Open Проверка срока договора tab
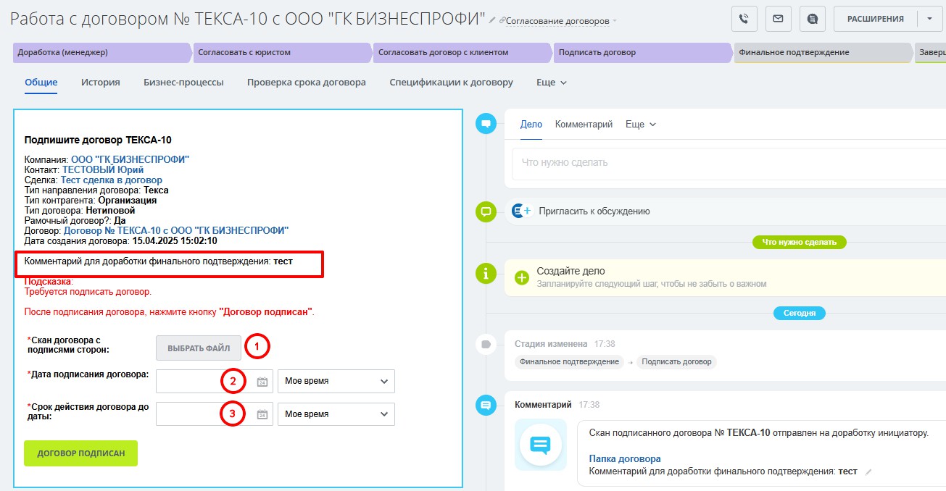 (307, 83)
